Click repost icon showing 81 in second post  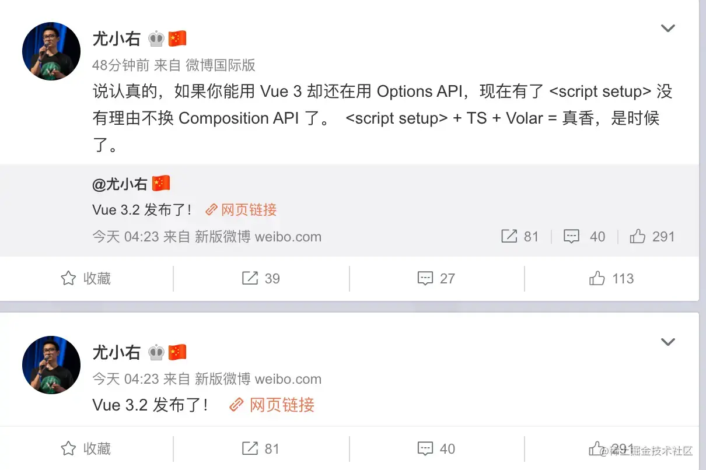[x=250, y=448]
